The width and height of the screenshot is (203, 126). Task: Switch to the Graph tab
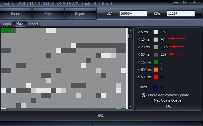pyautogui.click(x=6, y=24)
